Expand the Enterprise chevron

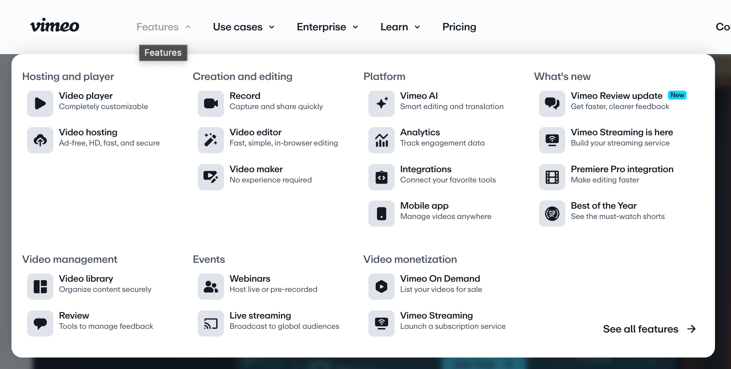[x=355, y=27]
